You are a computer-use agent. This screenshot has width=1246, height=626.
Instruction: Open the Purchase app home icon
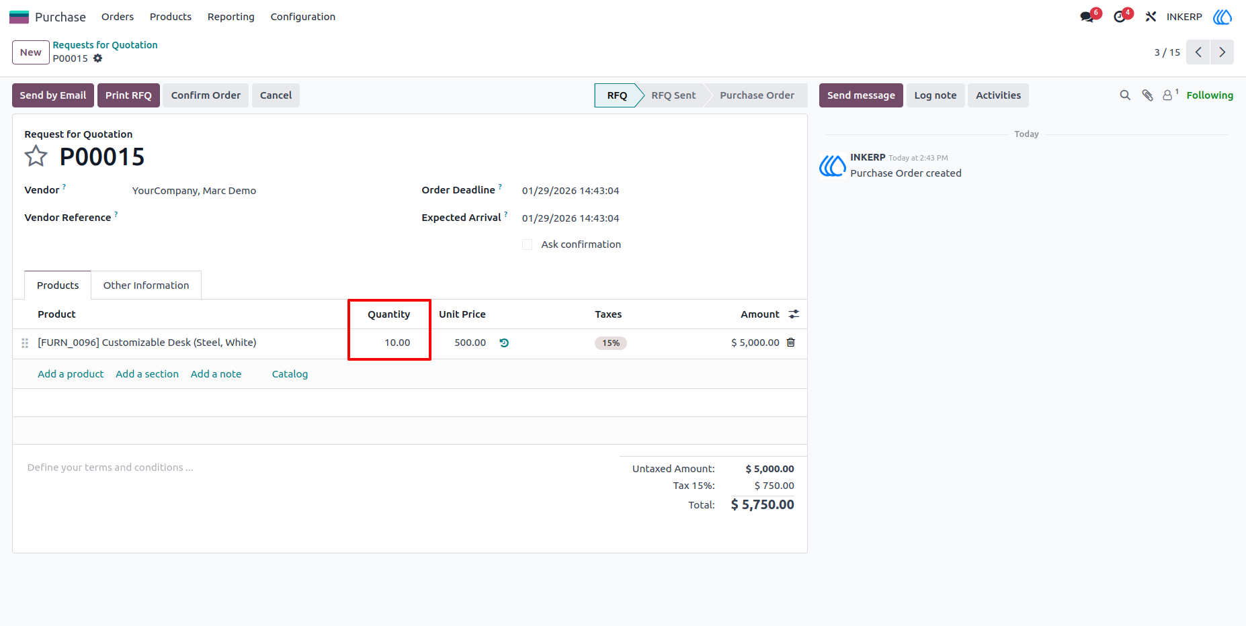19,17
